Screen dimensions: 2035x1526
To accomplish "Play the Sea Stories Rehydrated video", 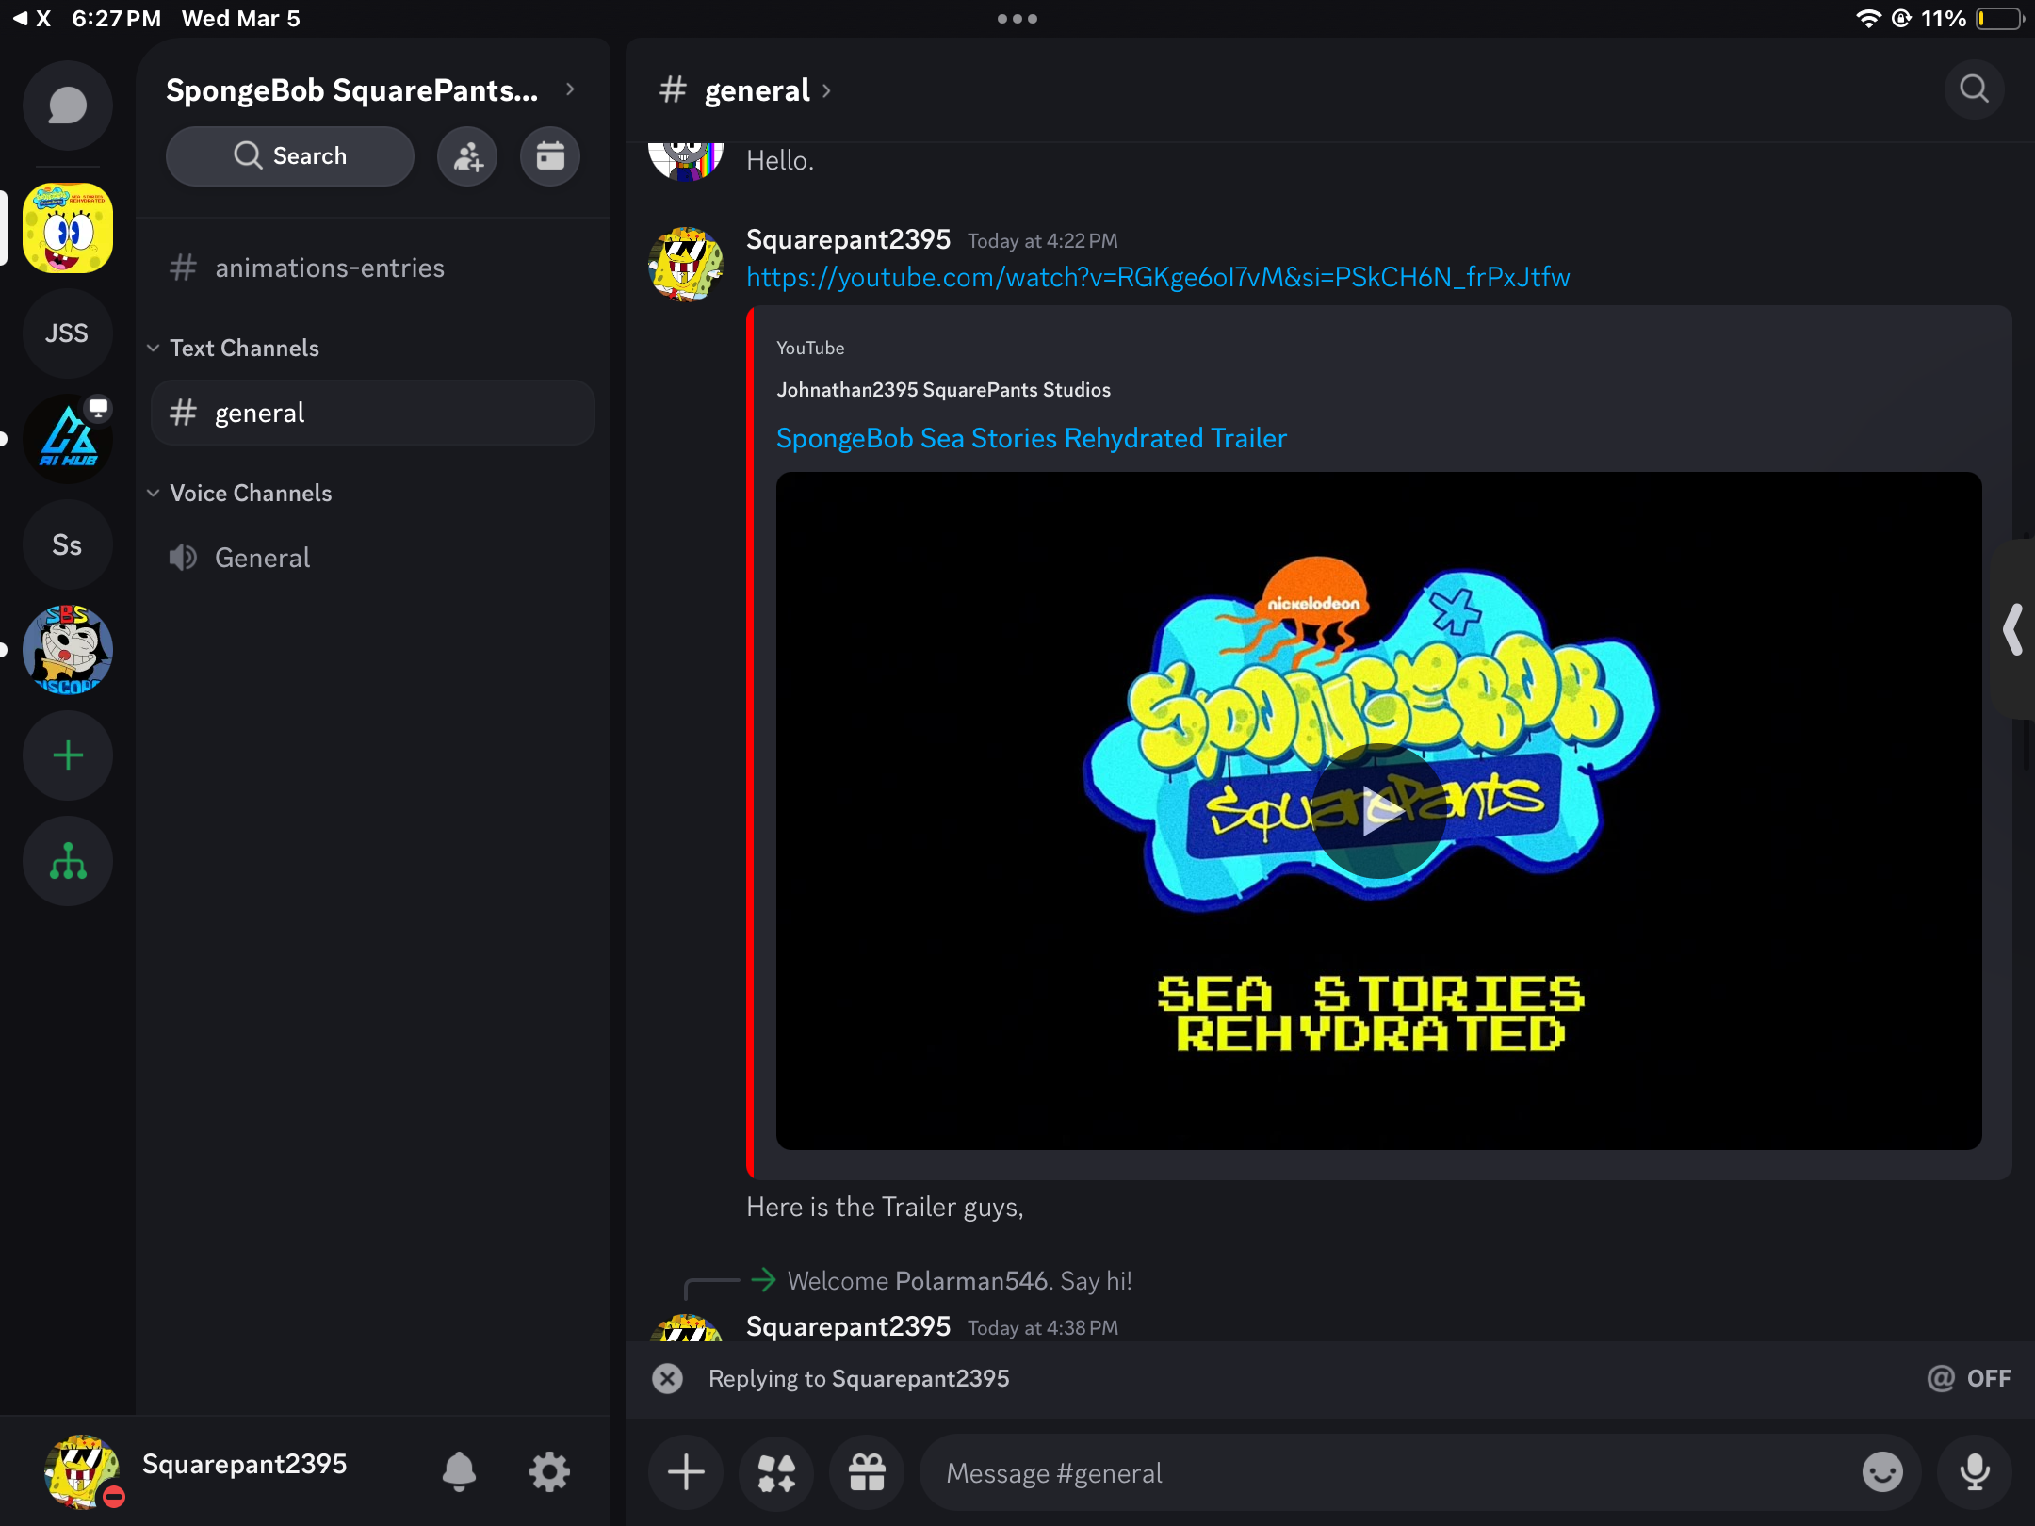I will coord(1379,812).
